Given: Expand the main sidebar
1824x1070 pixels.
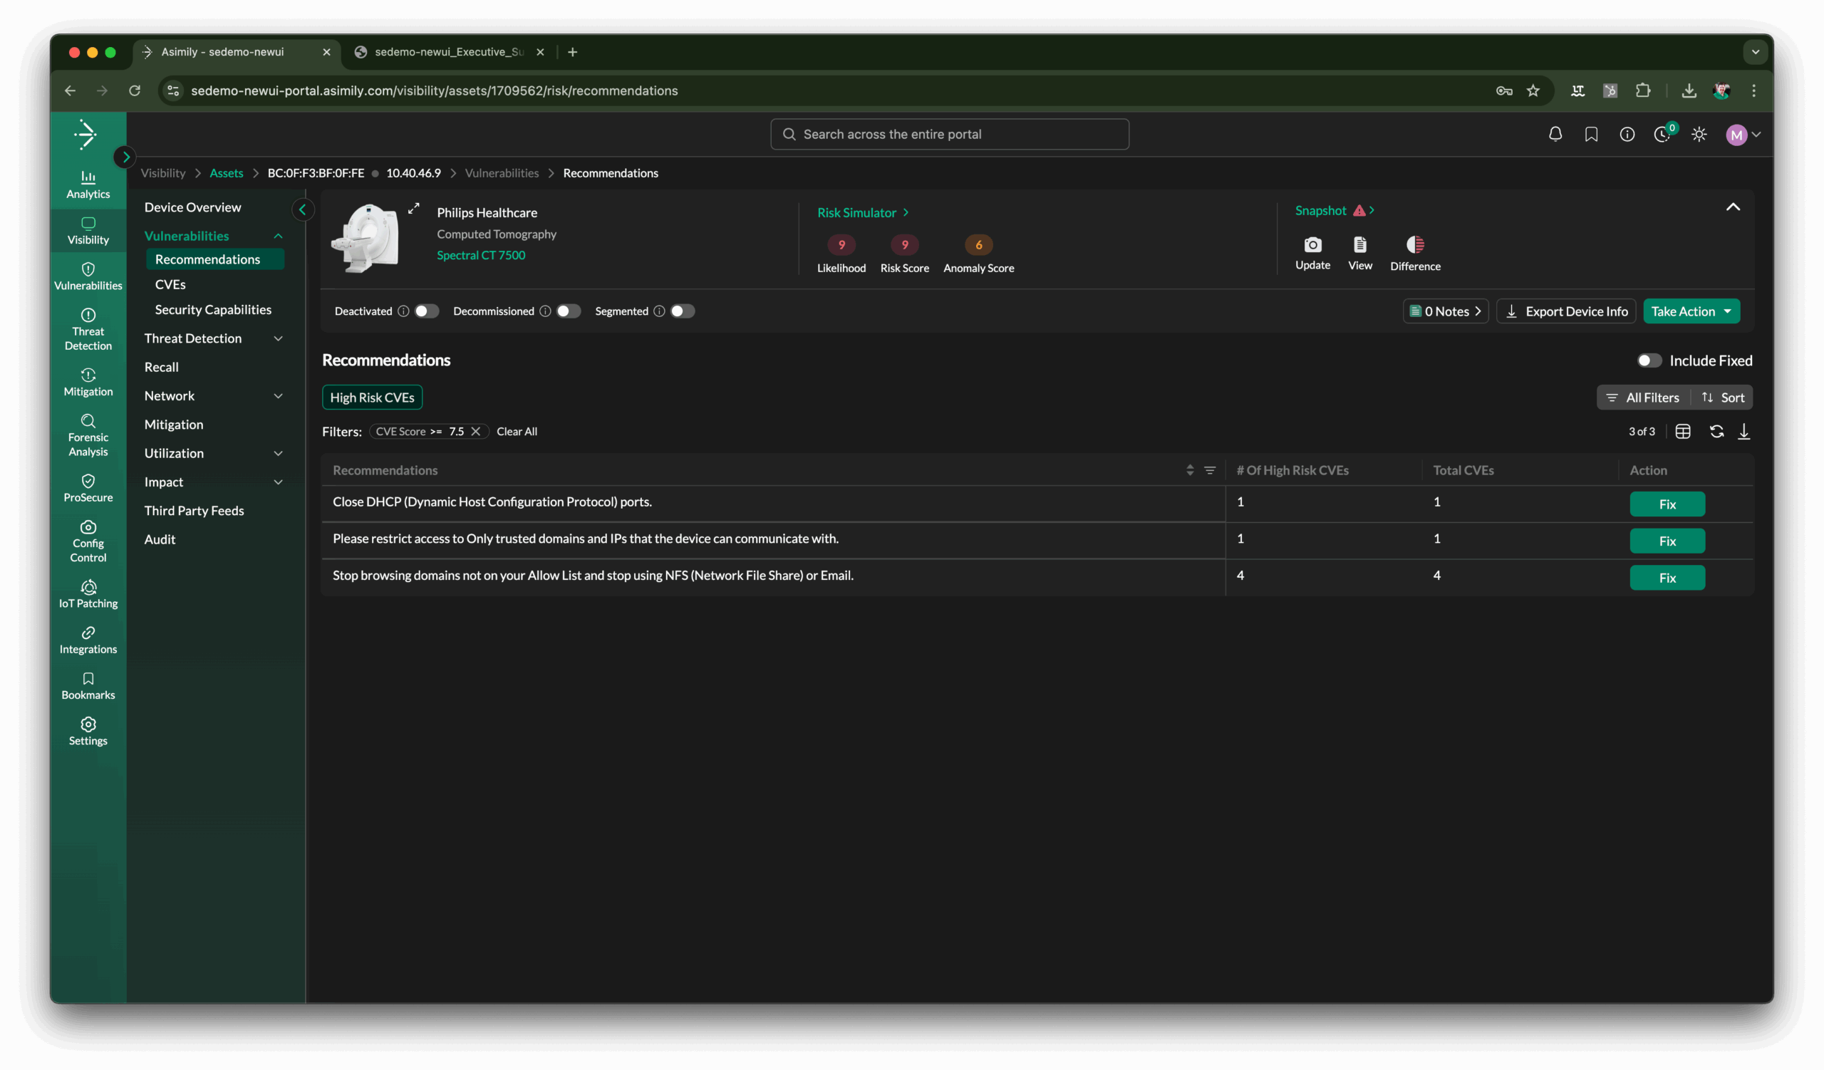Looking at the screenshot, I should click(x=125, y=157).
